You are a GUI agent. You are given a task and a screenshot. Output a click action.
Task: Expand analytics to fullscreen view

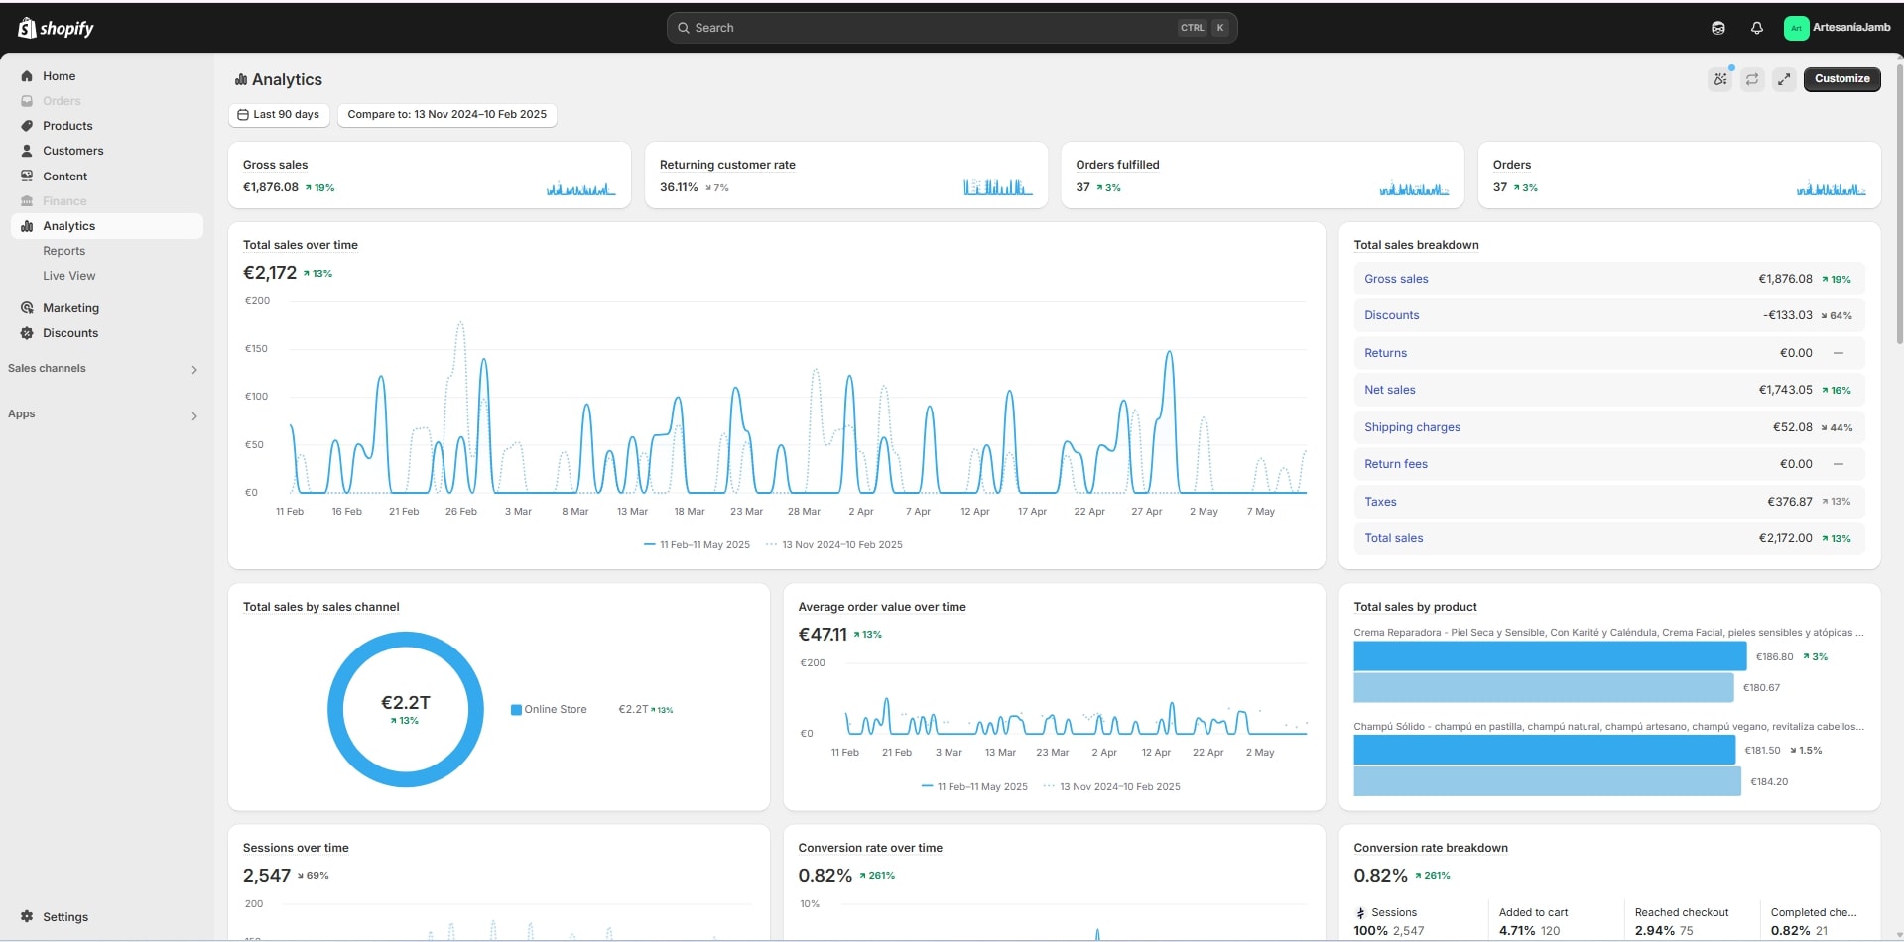1784,79
